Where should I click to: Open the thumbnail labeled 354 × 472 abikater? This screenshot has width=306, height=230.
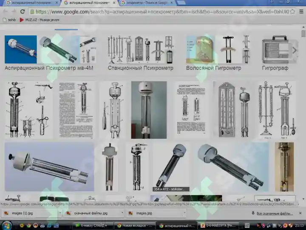click(x=171, y=167)
